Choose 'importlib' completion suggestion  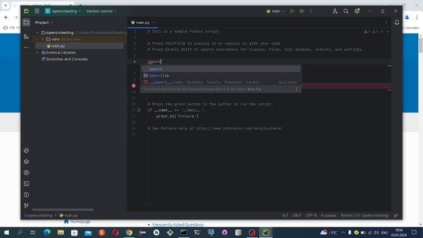[x=221, y=75]
